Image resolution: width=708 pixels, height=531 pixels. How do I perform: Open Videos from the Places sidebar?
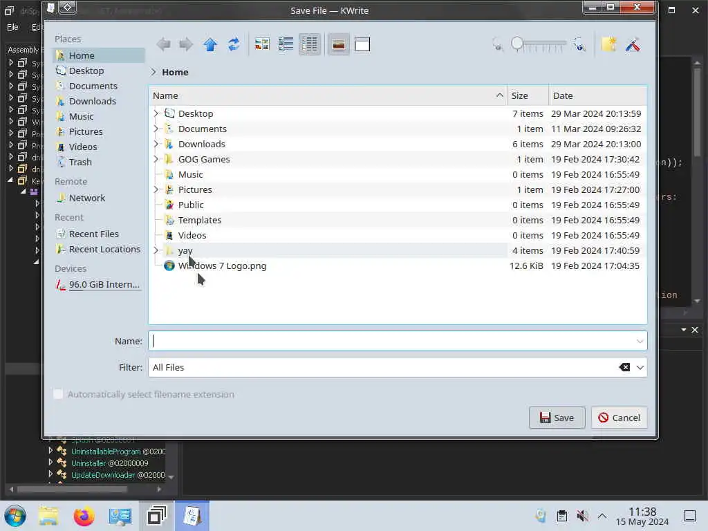click(99, 147)
